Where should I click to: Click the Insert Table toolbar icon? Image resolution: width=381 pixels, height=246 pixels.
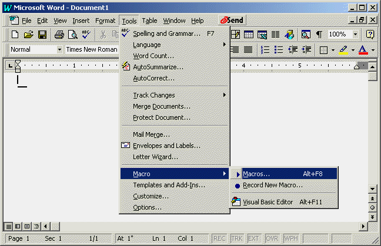tap(249, 35)
